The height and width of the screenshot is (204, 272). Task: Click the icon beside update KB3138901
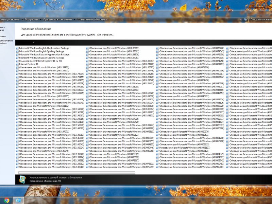(87, 48)
